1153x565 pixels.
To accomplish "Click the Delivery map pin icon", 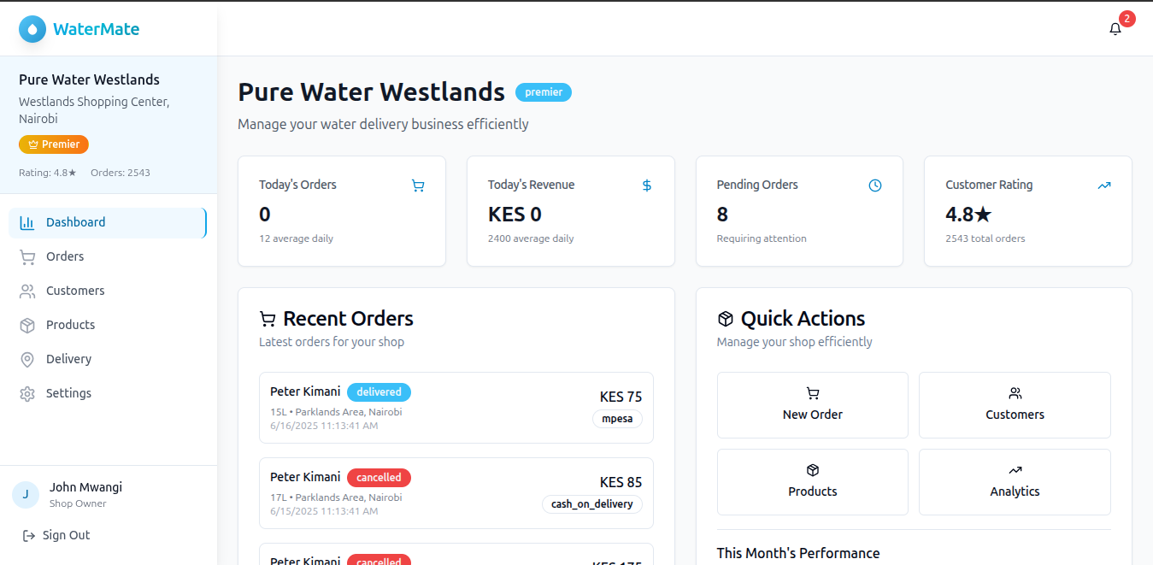I will 27,359.
